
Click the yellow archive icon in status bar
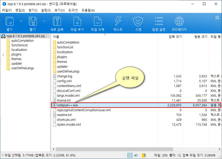tap(144, 155)
